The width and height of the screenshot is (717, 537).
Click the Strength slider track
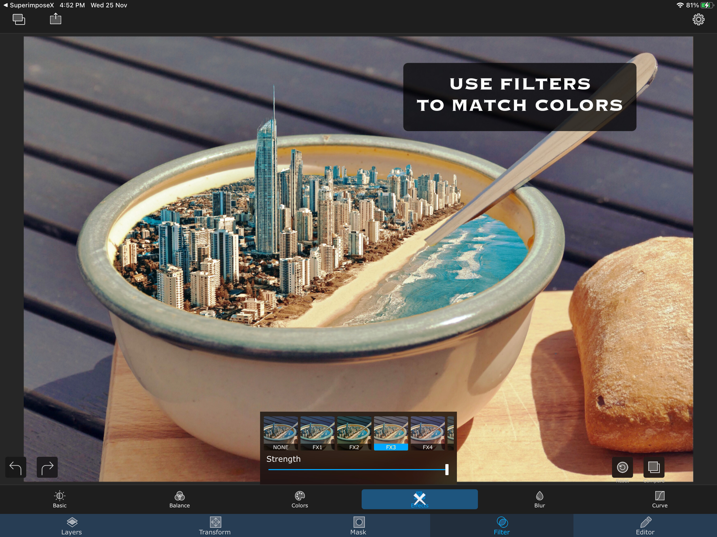pyautogui.click(x=357, y=469)
